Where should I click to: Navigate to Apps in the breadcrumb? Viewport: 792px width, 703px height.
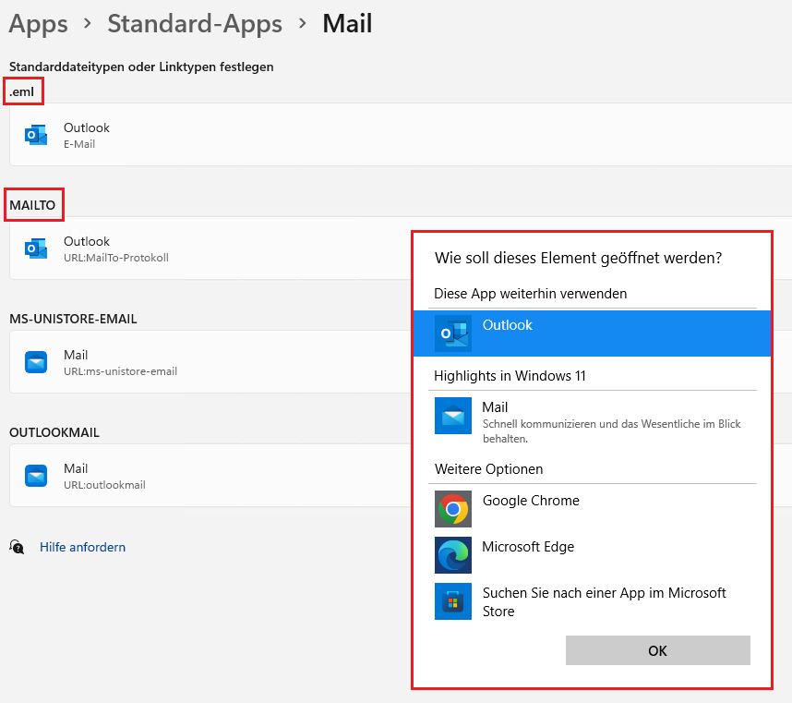click(39, 24)
